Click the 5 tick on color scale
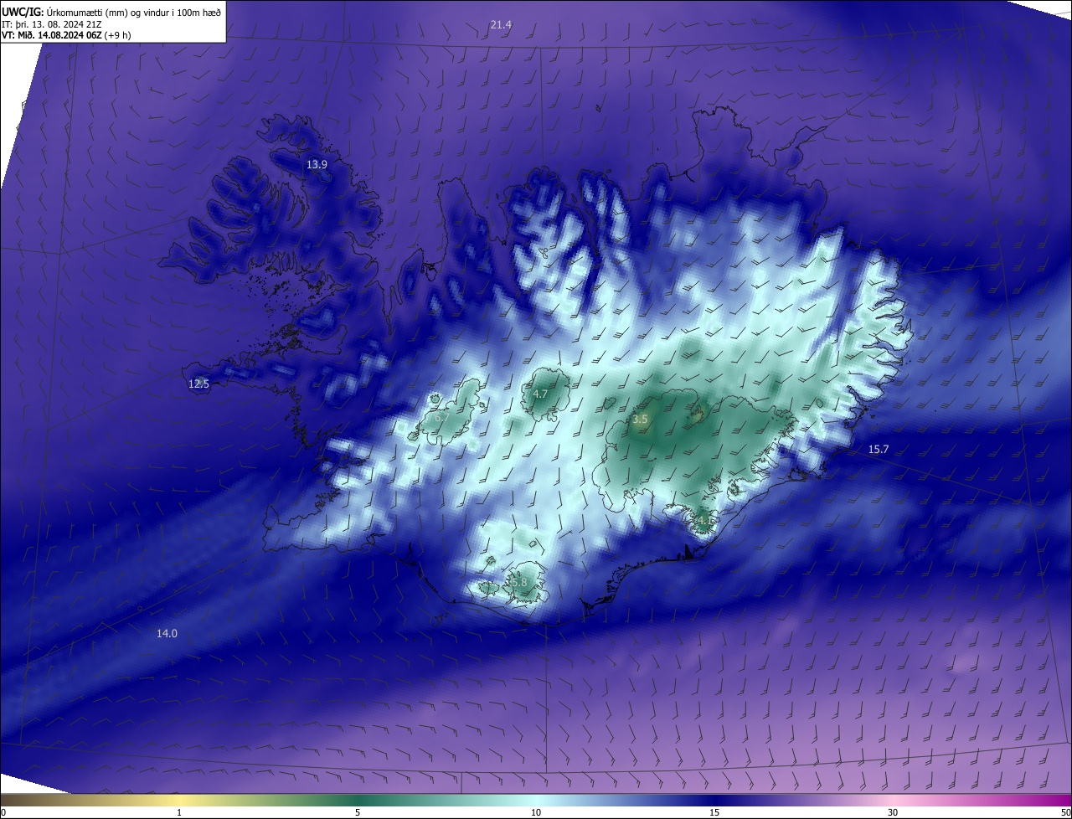The image size is (1072, 819). pos(358,812)
